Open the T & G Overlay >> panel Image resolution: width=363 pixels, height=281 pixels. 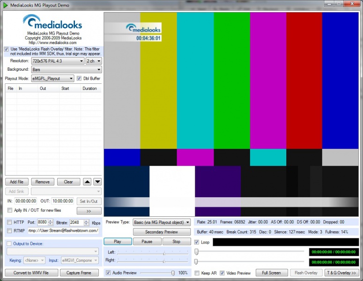[342, 273]
